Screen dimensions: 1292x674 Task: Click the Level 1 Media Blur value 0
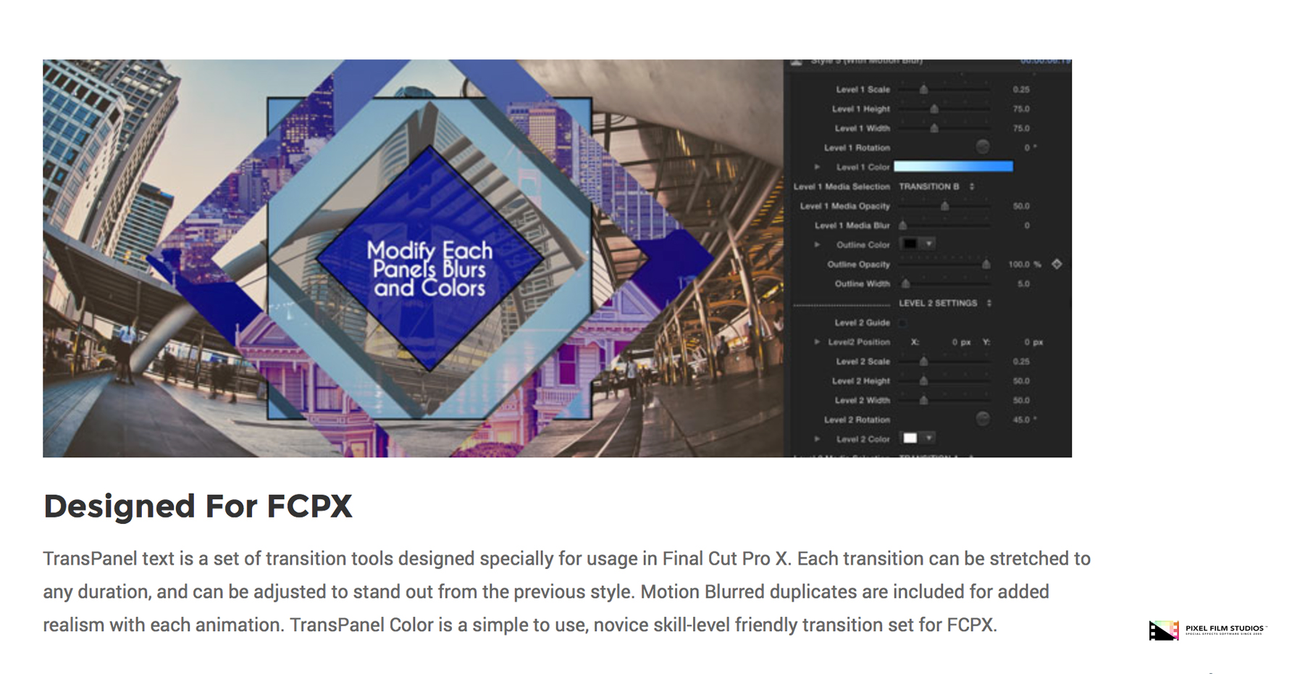click(1027, 225)
